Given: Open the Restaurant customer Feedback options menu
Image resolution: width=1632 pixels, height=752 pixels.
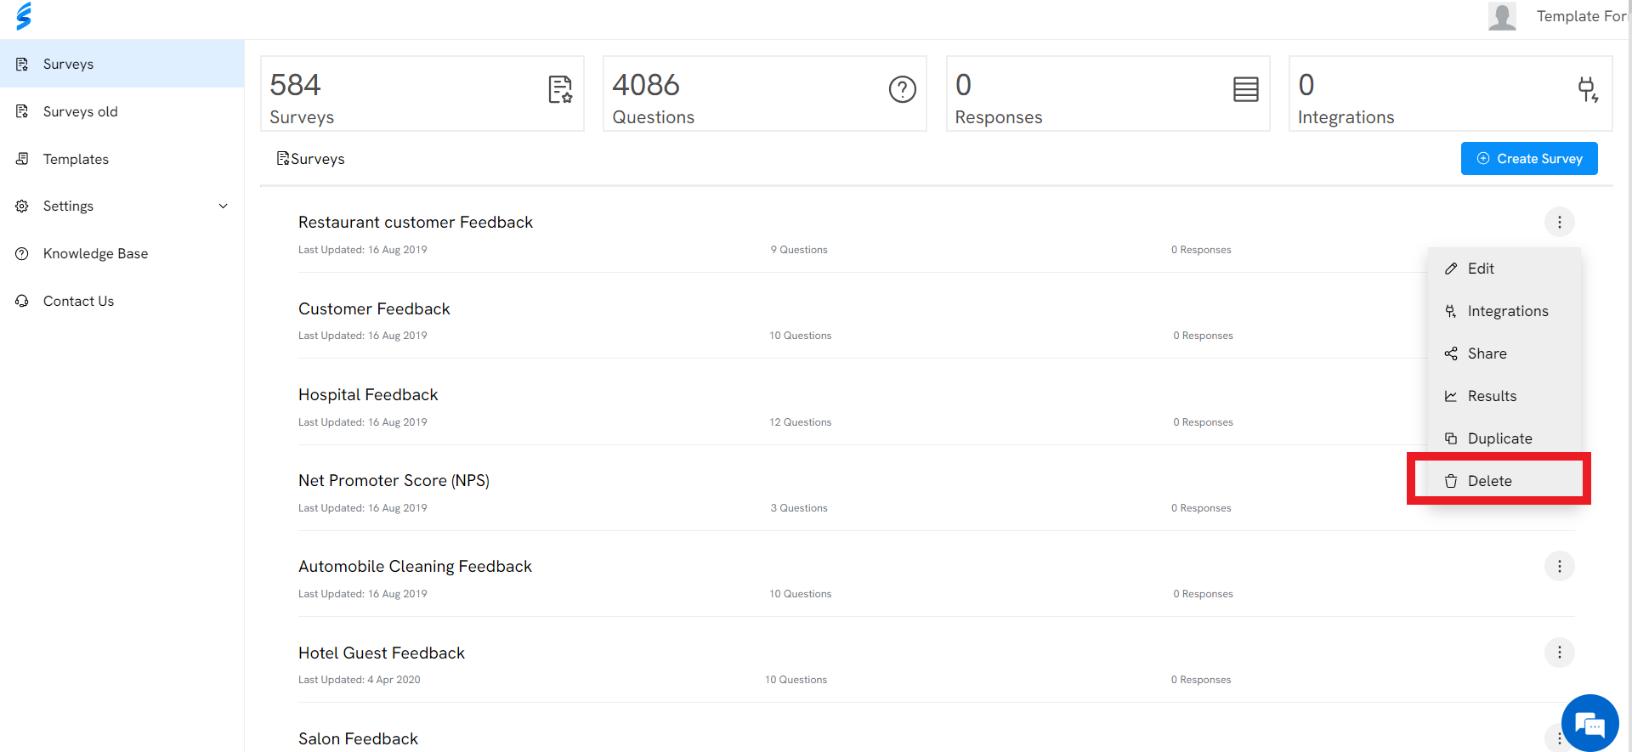Looking at the screenshot, I should click(x=1559, y=223).
